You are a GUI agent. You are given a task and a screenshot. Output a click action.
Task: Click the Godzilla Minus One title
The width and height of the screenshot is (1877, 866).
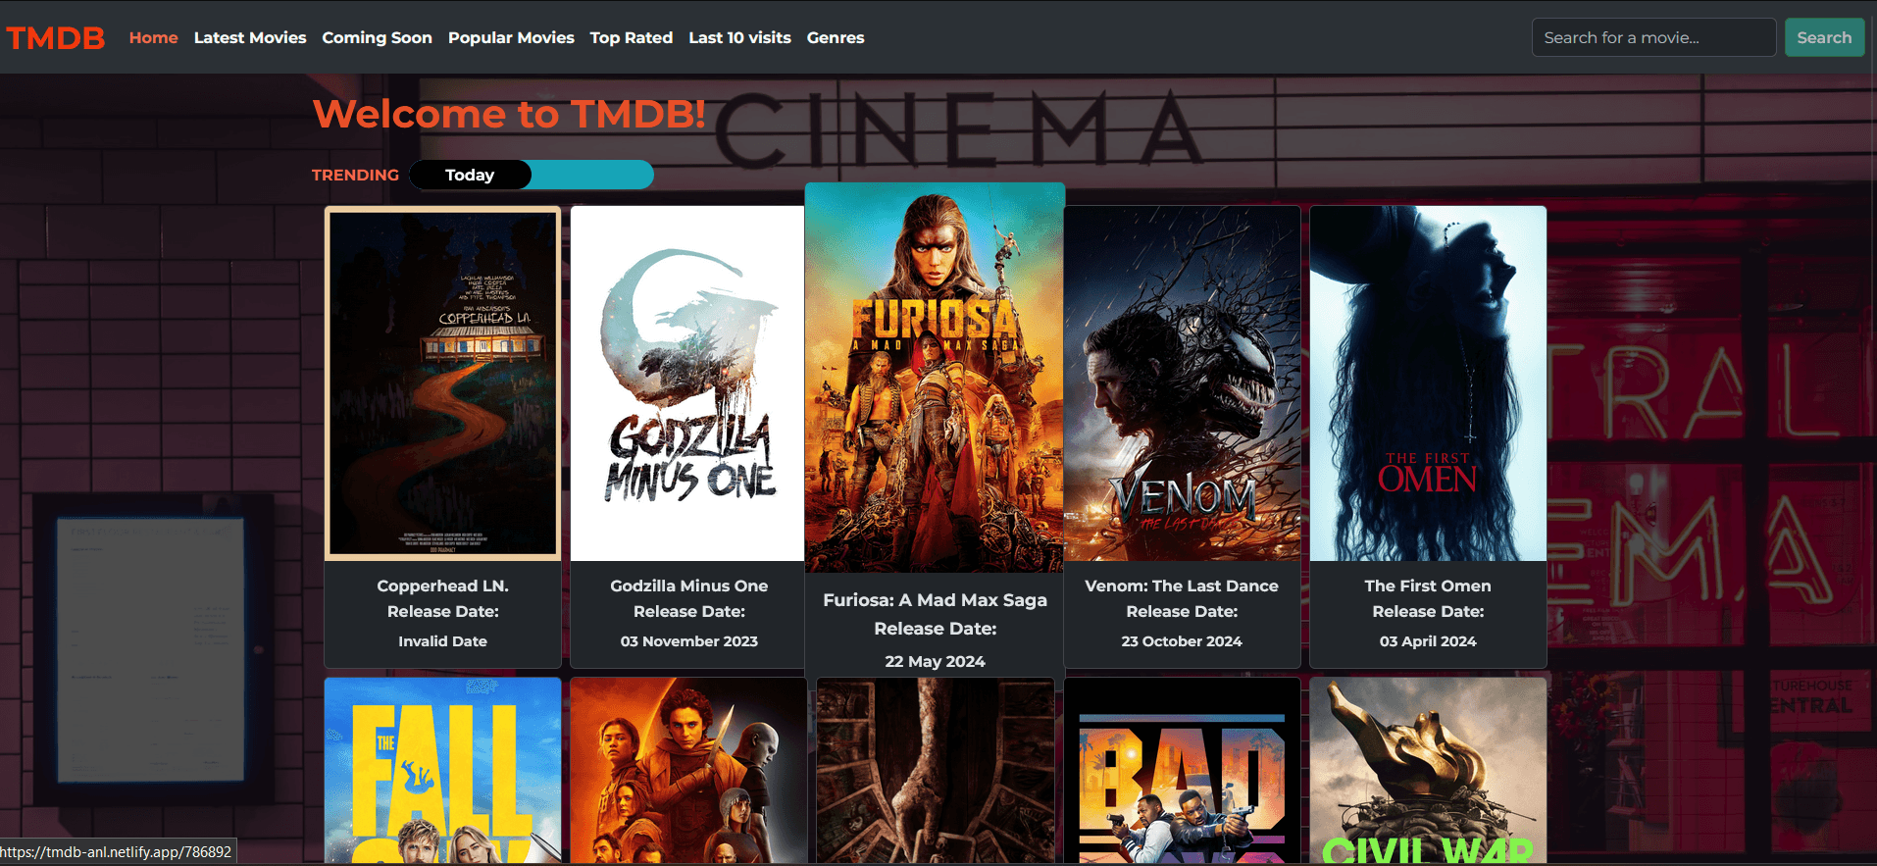click(x=689, y=586)
